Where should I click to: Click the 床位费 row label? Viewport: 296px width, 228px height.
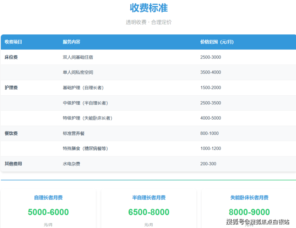tap(11, 57)
